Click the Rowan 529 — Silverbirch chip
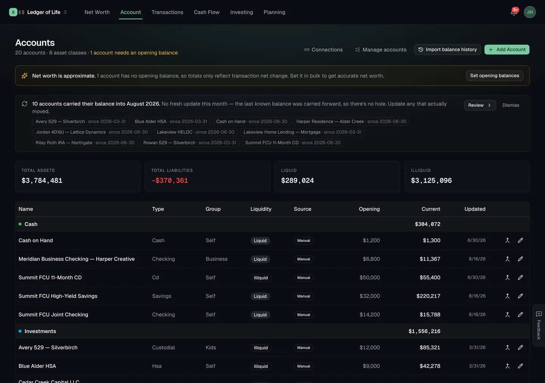This screenshot has width=545, height=383. click(190, 143)
